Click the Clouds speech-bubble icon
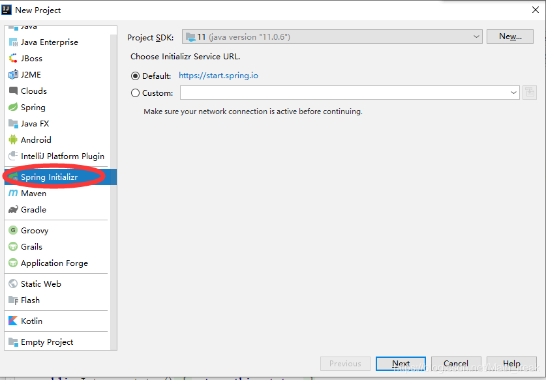Image resolution: width=546 pixels, height=380 pixels. click(x=13, y=91)
